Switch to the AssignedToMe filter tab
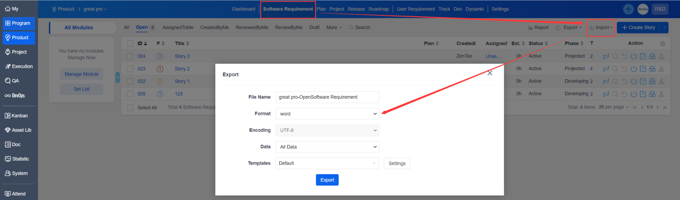 (178, 27)
